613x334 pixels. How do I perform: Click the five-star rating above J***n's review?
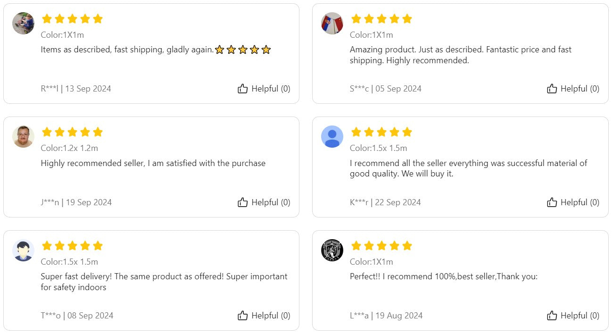[72, 132]
